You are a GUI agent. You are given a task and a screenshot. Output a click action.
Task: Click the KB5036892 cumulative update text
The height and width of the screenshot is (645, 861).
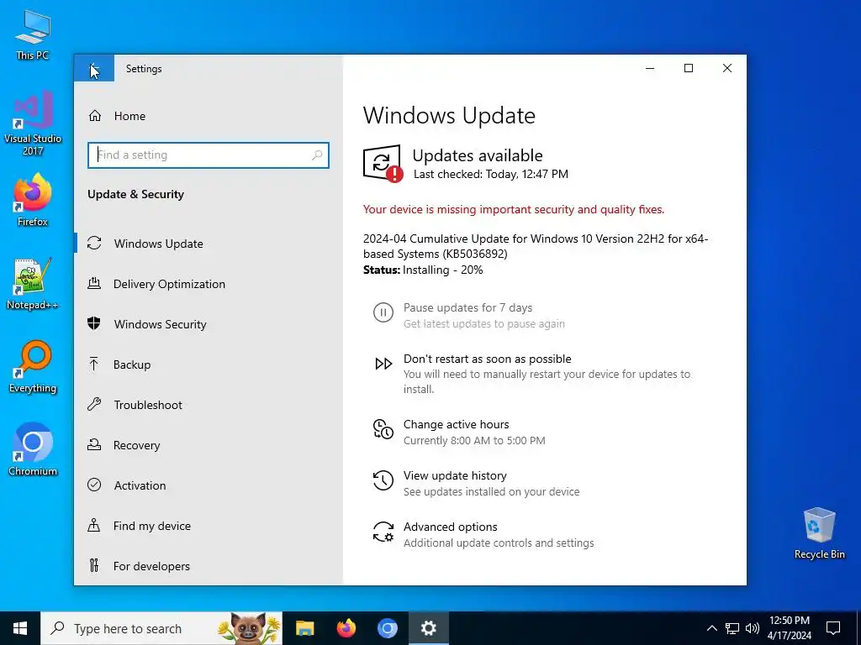536,246
